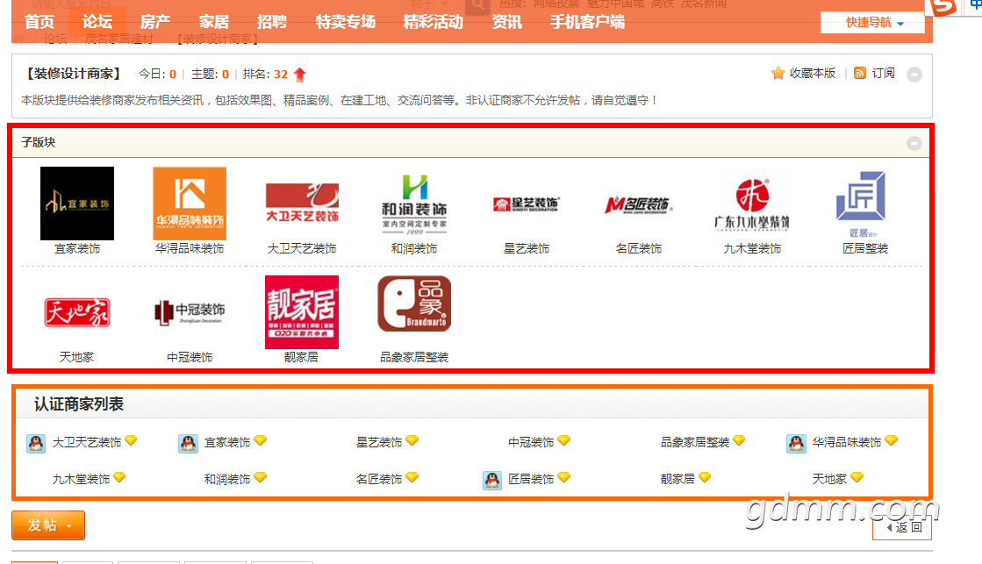982x564 pixels.
Task: Open 名匠装饰 in 认证商家列表
Action: 379,480
